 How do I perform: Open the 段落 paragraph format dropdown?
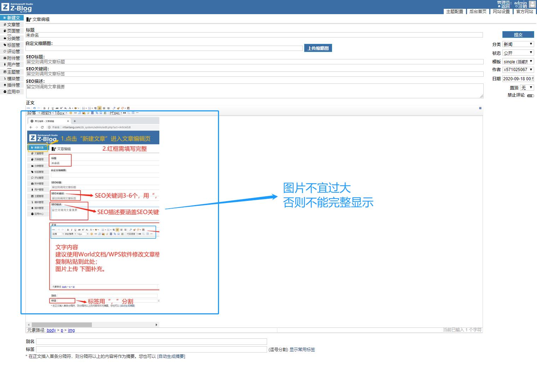tap(34, 113)
